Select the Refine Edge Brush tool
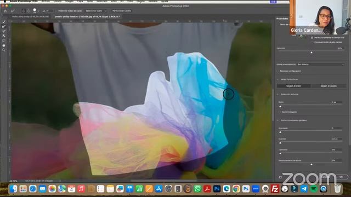 tap(4, 26)
